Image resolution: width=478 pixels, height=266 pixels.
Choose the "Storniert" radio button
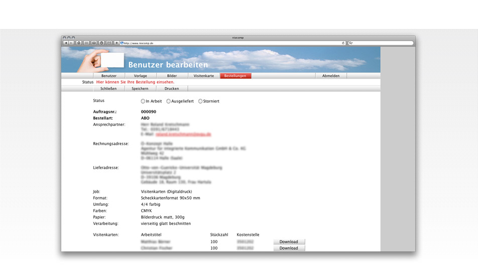click(x=200, y=101)
